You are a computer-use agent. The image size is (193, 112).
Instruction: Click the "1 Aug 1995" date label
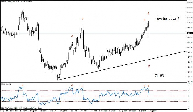[64, 111]
